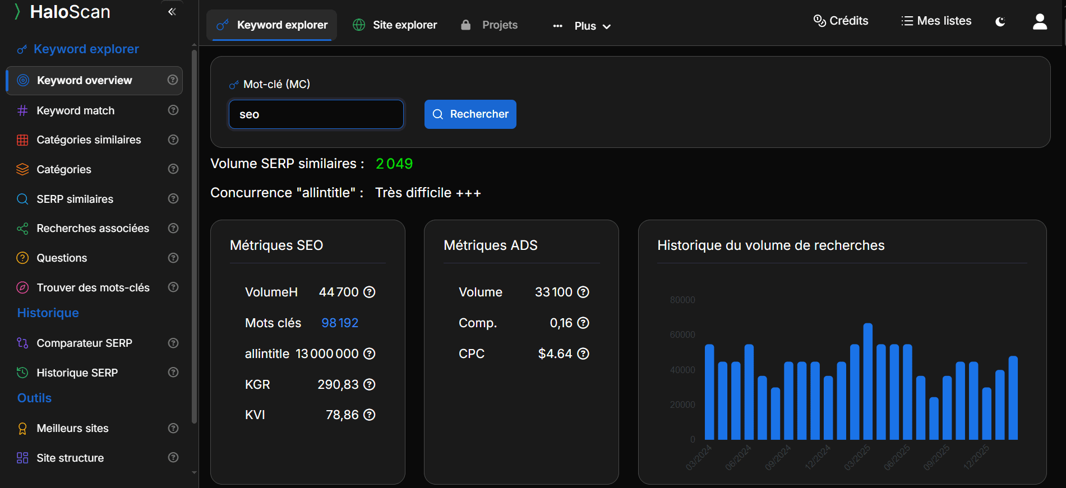Image resolution: width=1066 pixels, height=488 pixels.
Task: Open Recherches associées in the sidebar
Action: point(94,228)
